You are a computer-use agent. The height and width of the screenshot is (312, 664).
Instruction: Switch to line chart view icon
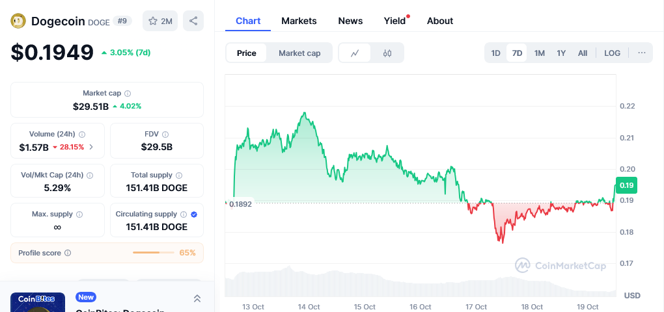tap(355, 53)
